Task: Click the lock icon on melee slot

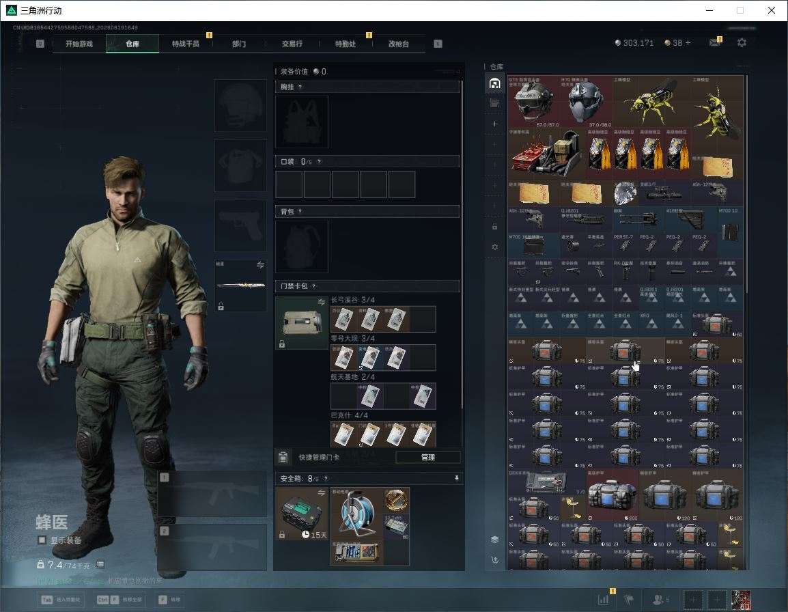Action: coord(221,306)
